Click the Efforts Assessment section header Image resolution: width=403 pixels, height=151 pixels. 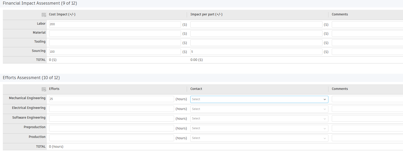pos(31,78)
